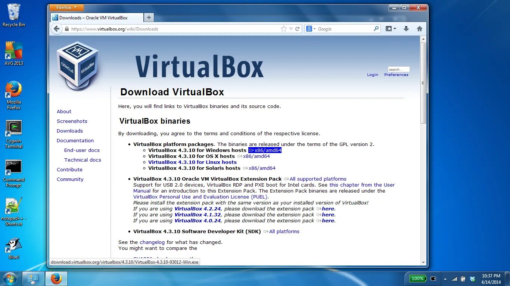Open the changelog link

point(152,242)
